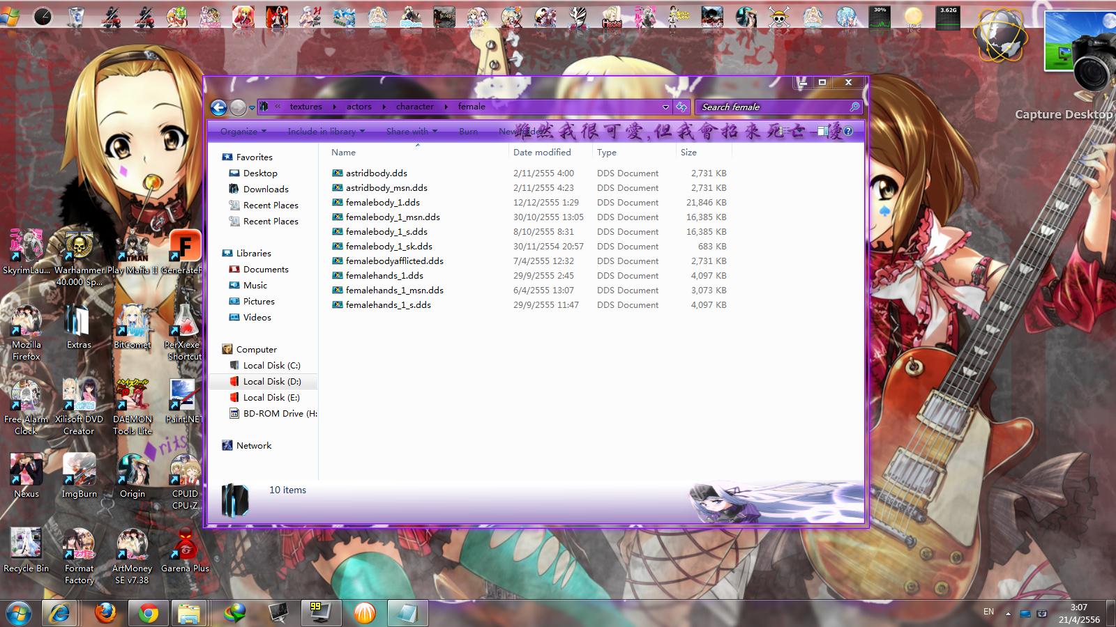Screen dimensions: 1116x627
Task: Select the file astridbody.dds
Action: click(x=377, y=173)
